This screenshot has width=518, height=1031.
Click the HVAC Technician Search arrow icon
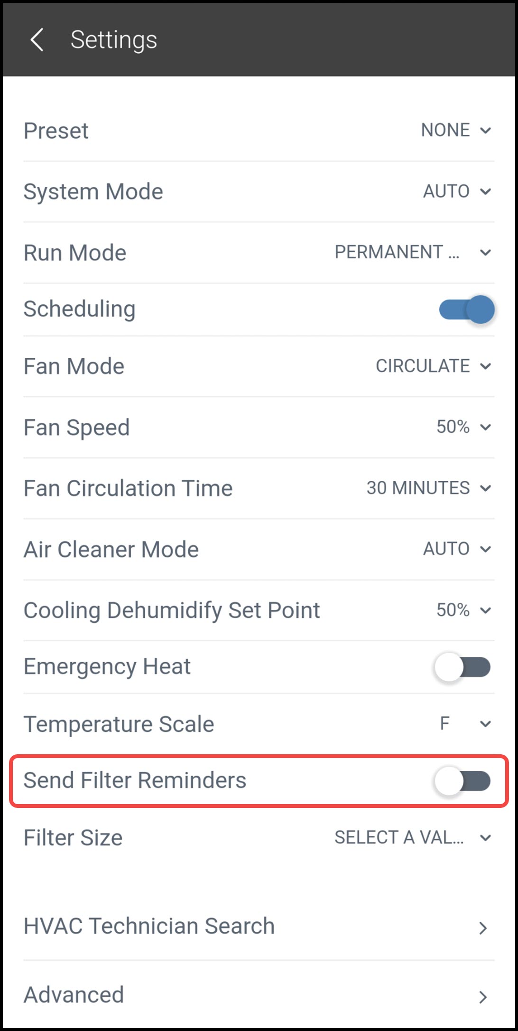coord(483,928)
